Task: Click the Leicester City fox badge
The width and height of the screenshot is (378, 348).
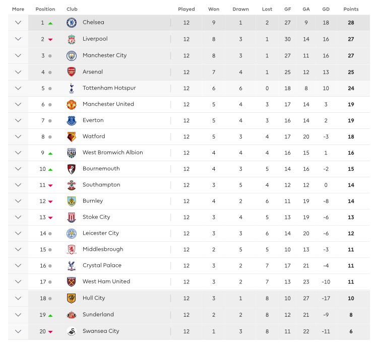Action: 72,233
